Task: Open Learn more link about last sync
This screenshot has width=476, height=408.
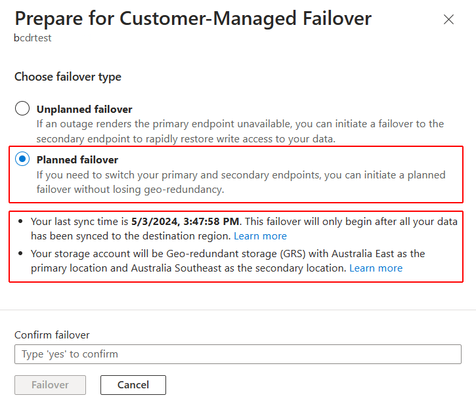Action: click(x=260, y=236)
